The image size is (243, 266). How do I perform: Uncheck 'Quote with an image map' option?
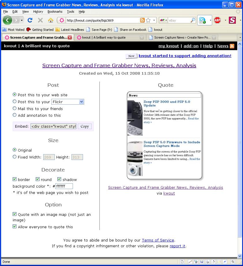tap(15, 214)
